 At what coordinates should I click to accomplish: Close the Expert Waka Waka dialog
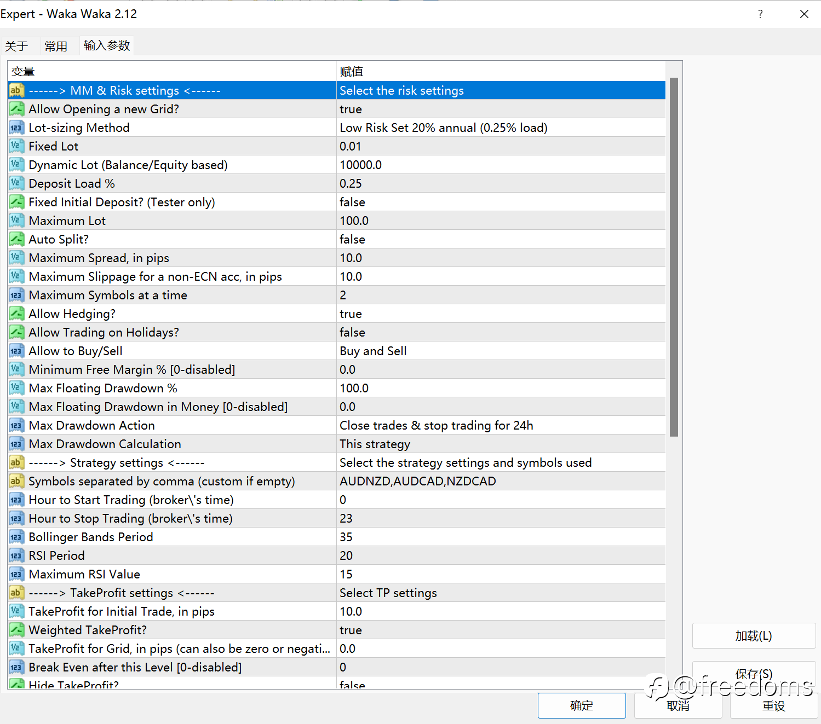[x=804, y=14]
